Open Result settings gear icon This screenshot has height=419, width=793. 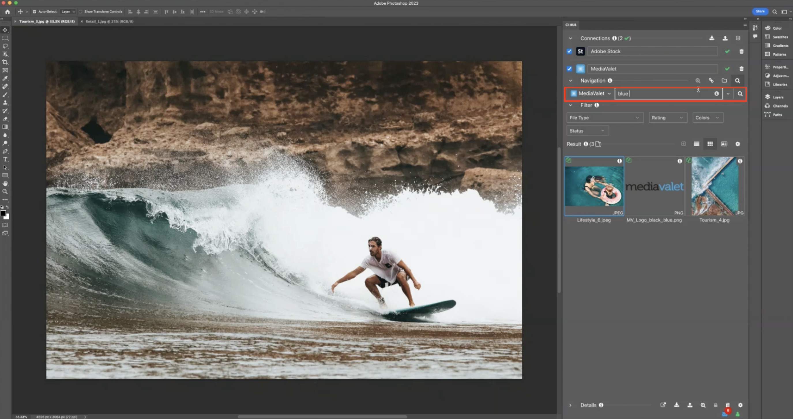point(738,144)
